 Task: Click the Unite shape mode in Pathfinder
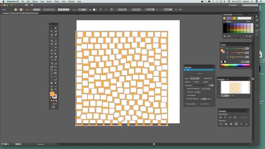(220, 118)
